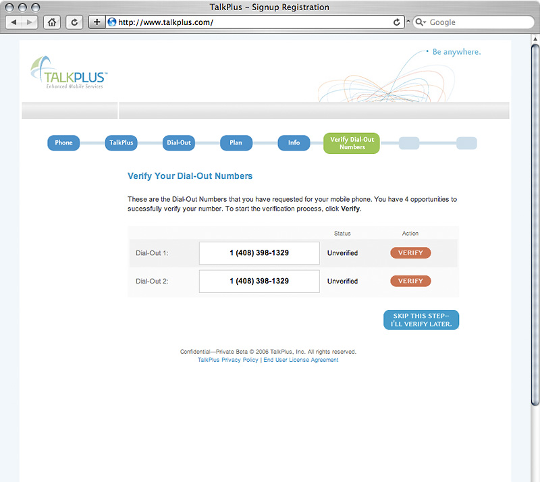Focus the address bar URL field
Viewport: 540px width, 482px height.
[255, 22]
